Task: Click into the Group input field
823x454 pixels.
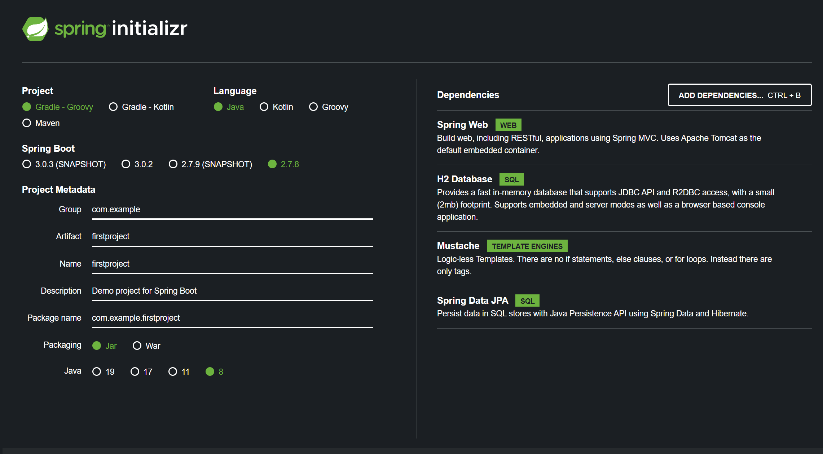Action: [232, 210]
